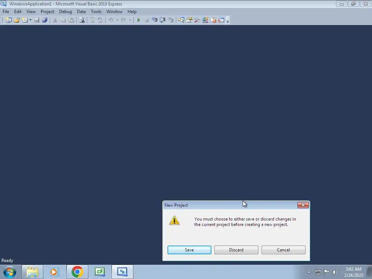Switch to Visual C# Express taskbar icon

(100, 272)
